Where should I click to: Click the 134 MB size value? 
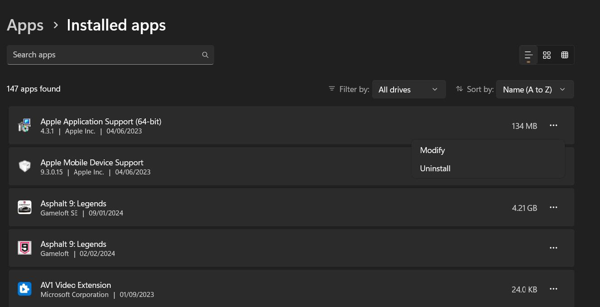[x=524, y=126]
